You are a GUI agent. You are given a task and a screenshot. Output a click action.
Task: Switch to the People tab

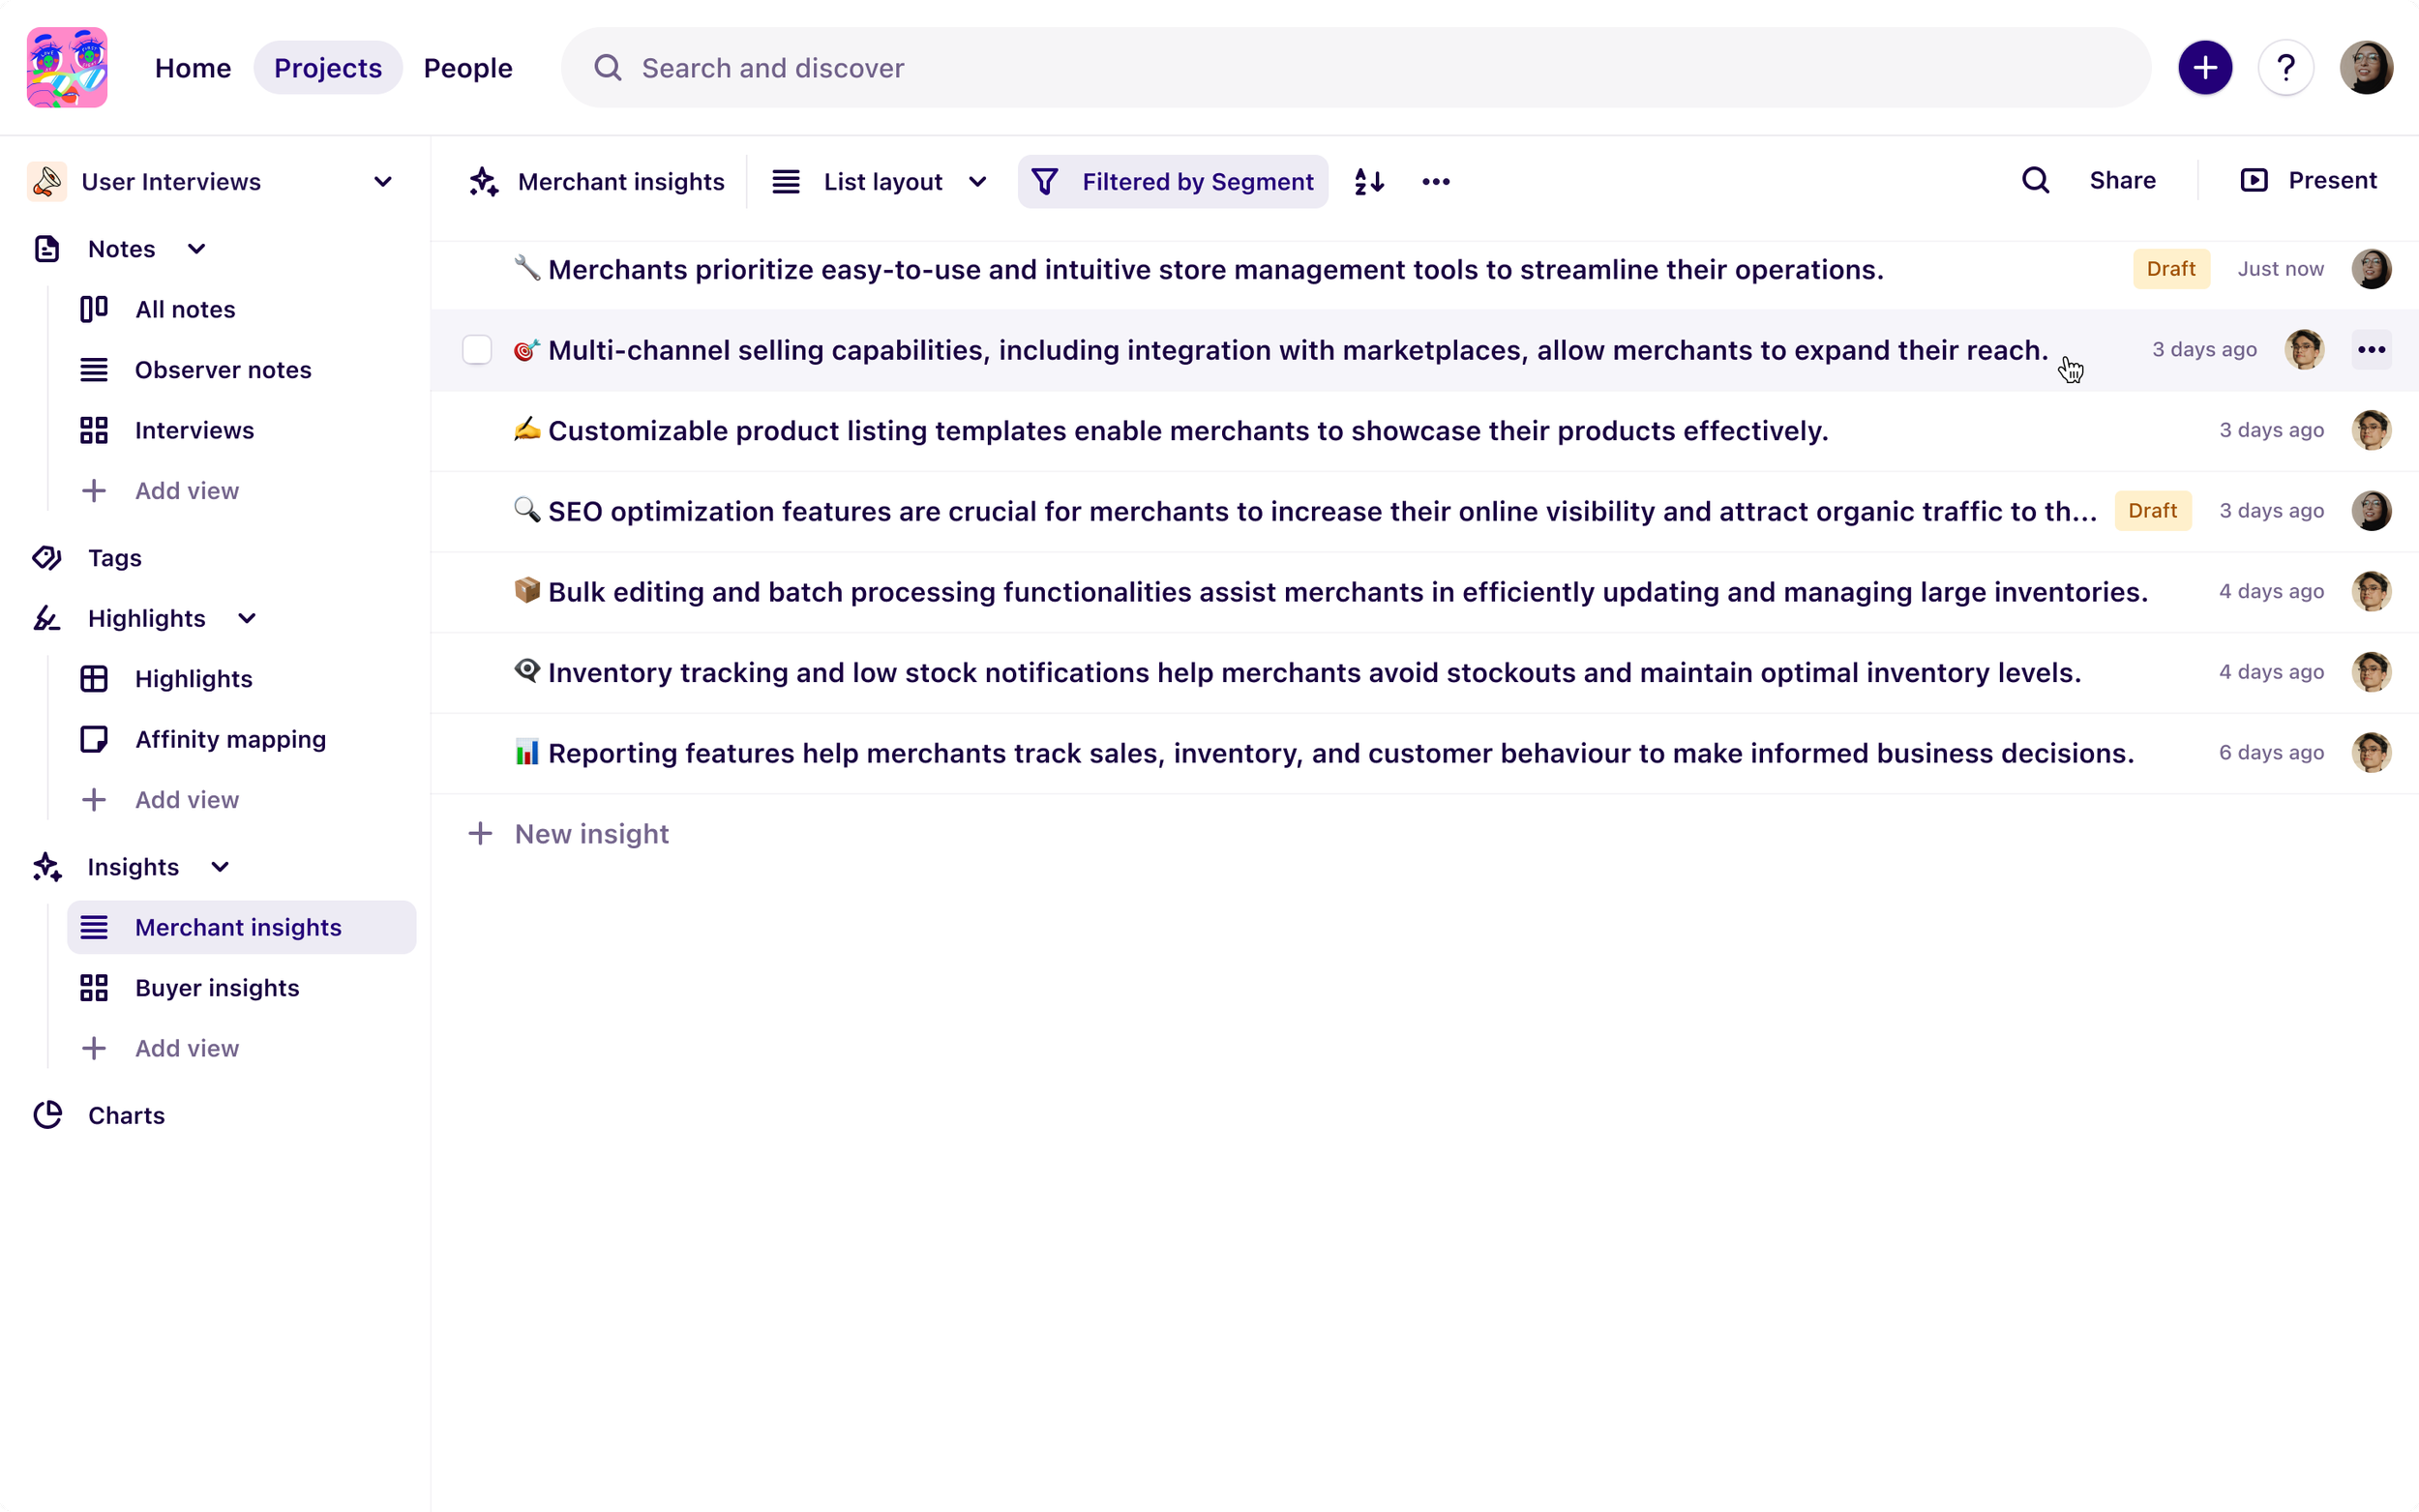(x=468, y=67)
